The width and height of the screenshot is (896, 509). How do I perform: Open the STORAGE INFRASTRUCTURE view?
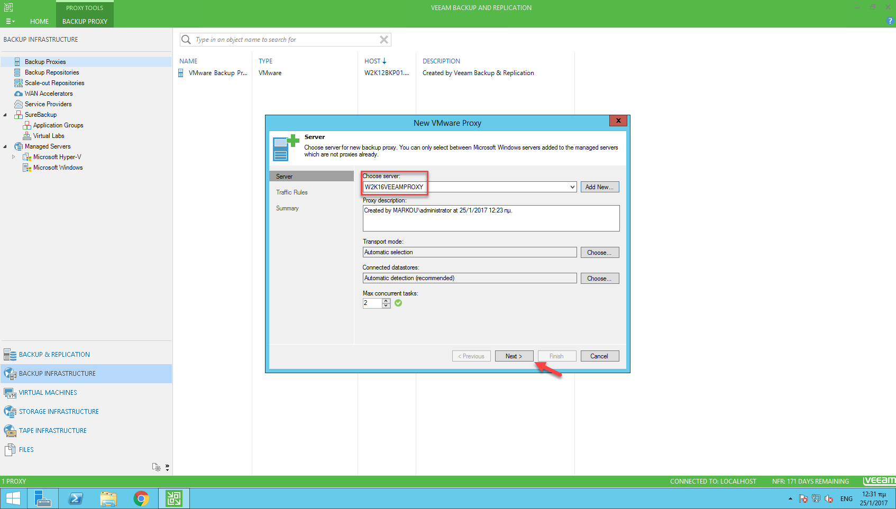pyautogui.click(x=86, y=412)
